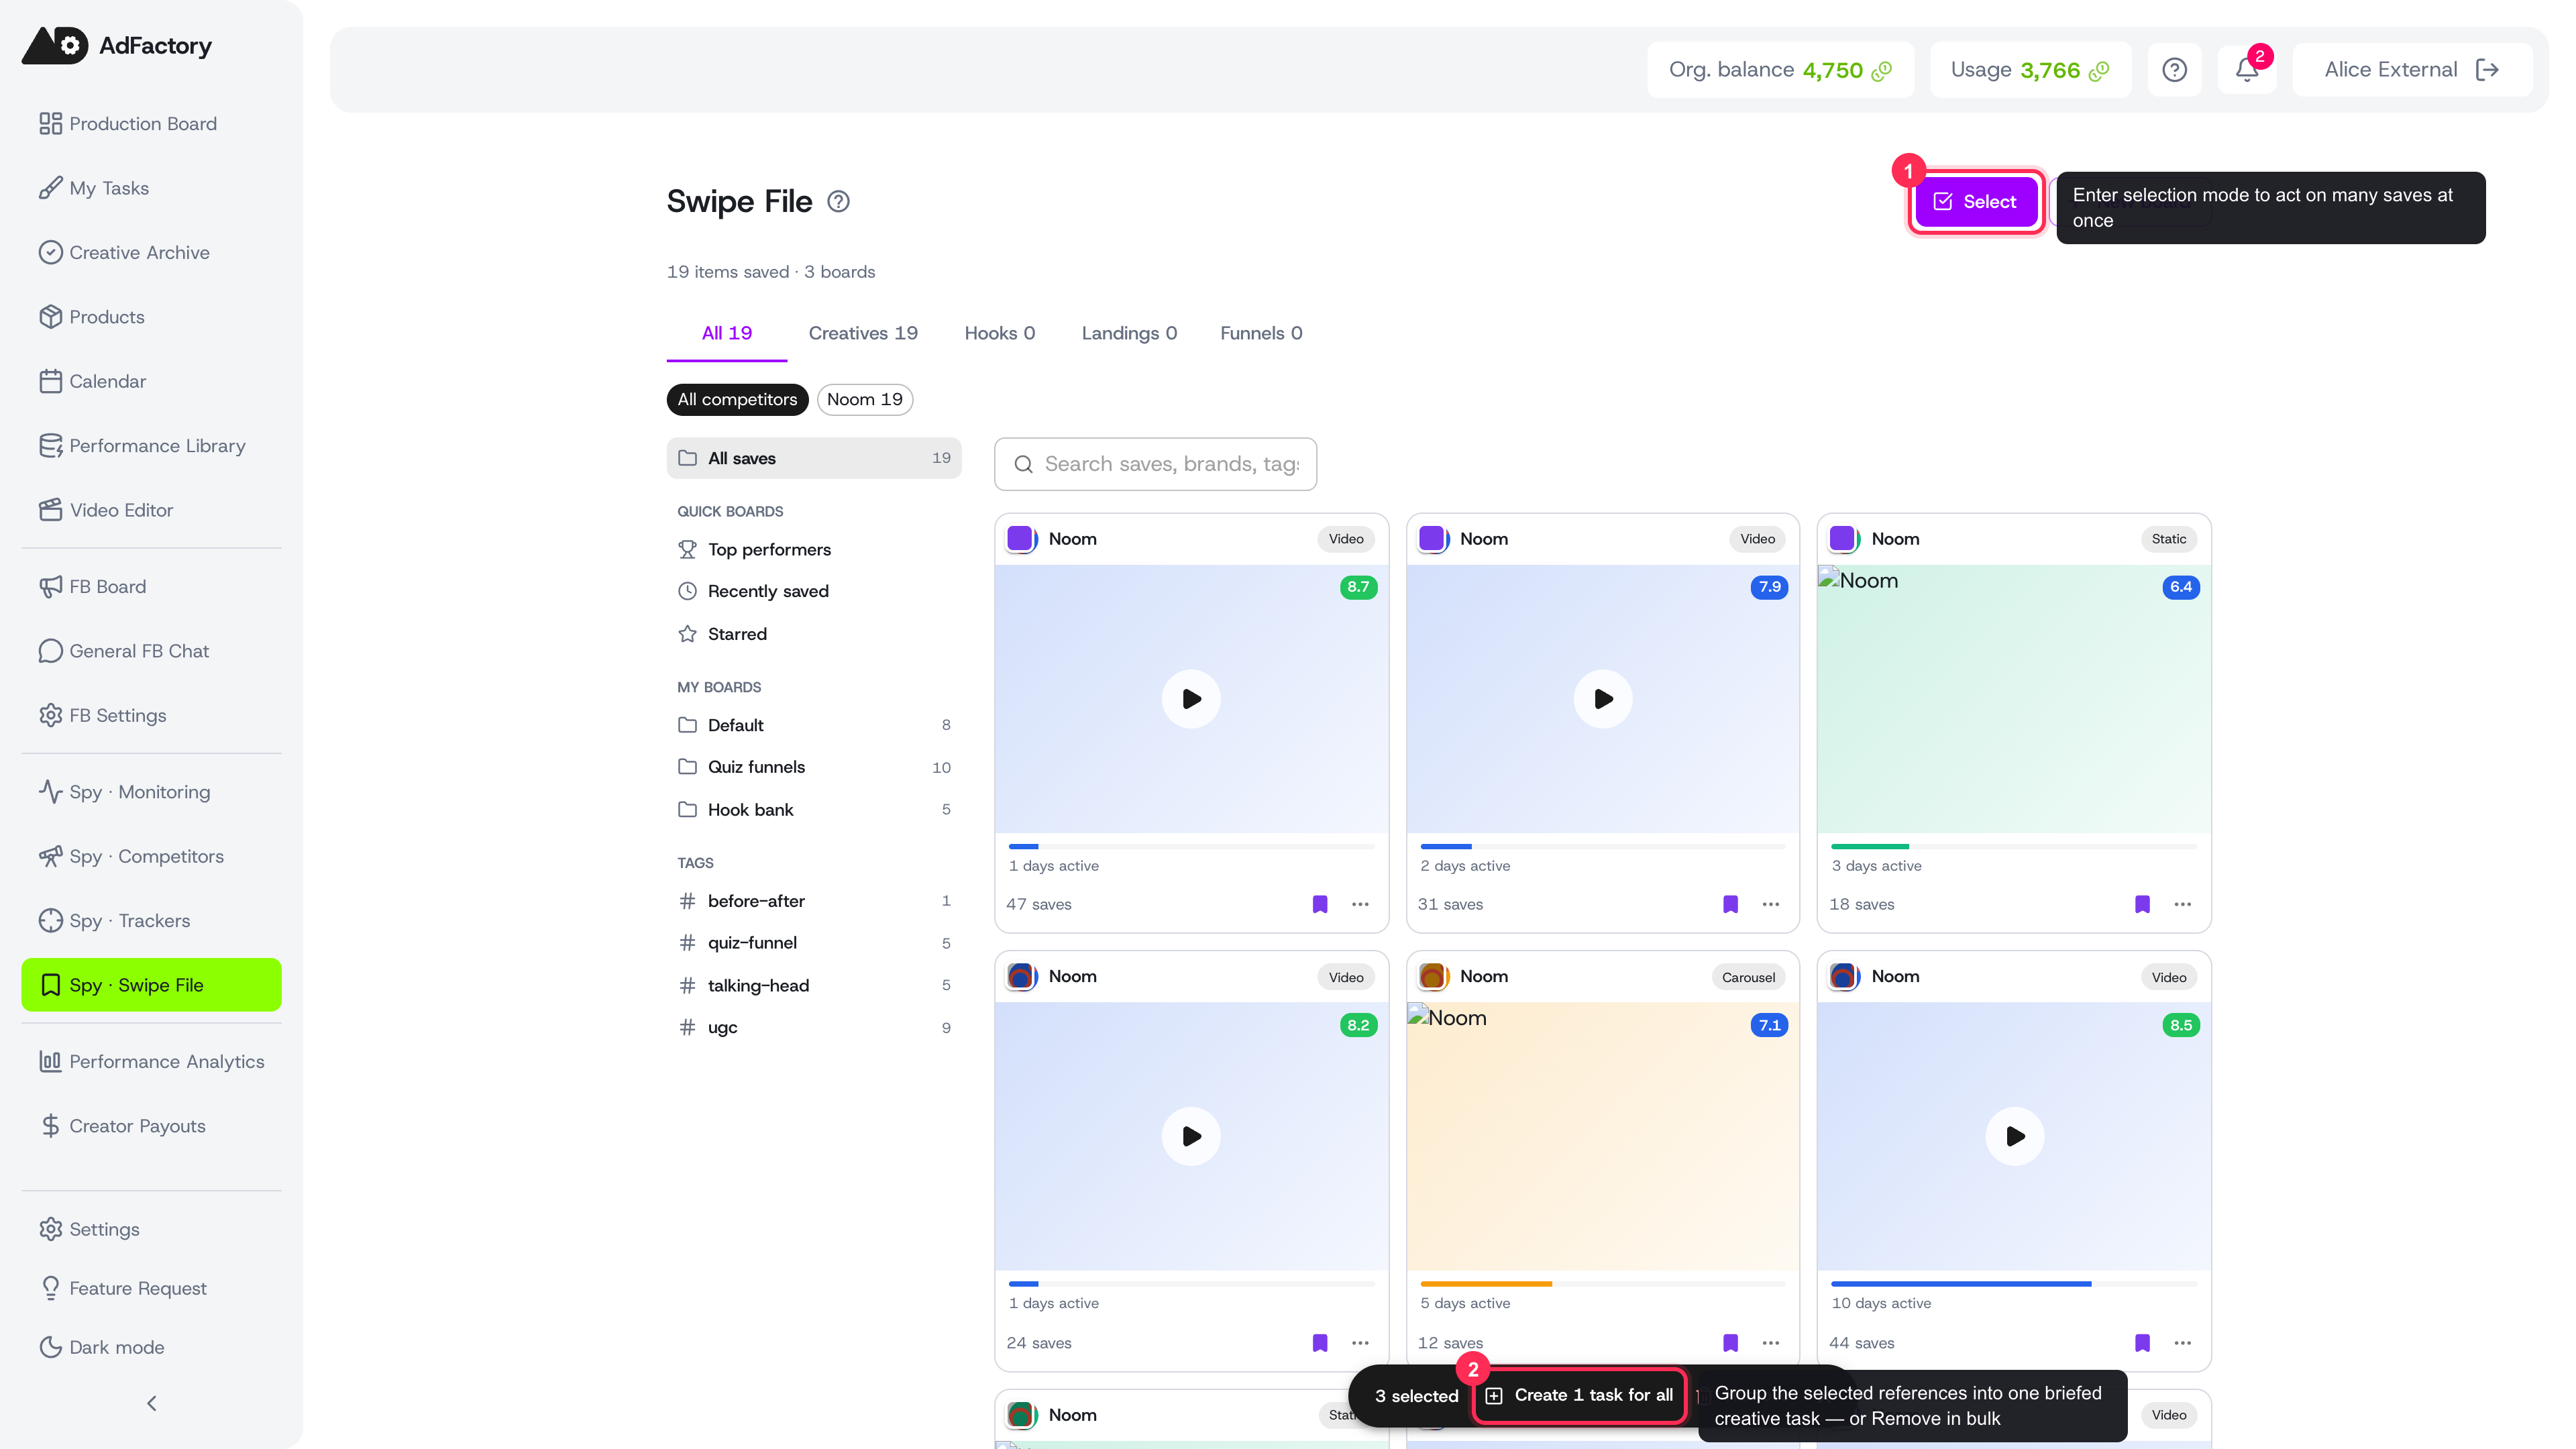Open Spy Competitors
Image resolution: width=2576 pixels, height=1449 pixels.
tap(151, 857)
